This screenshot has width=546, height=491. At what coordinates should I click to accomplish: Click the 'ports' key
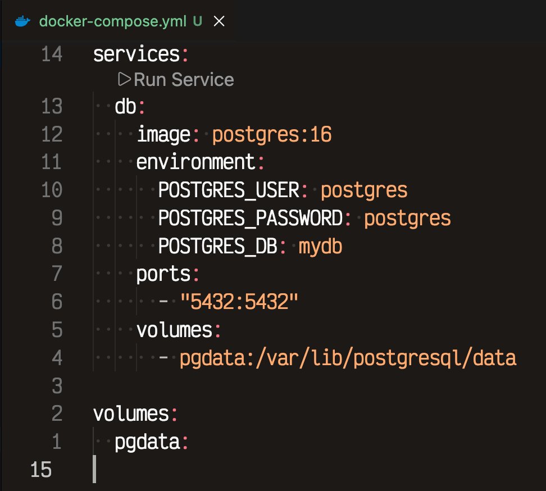[x=163, y=274]
